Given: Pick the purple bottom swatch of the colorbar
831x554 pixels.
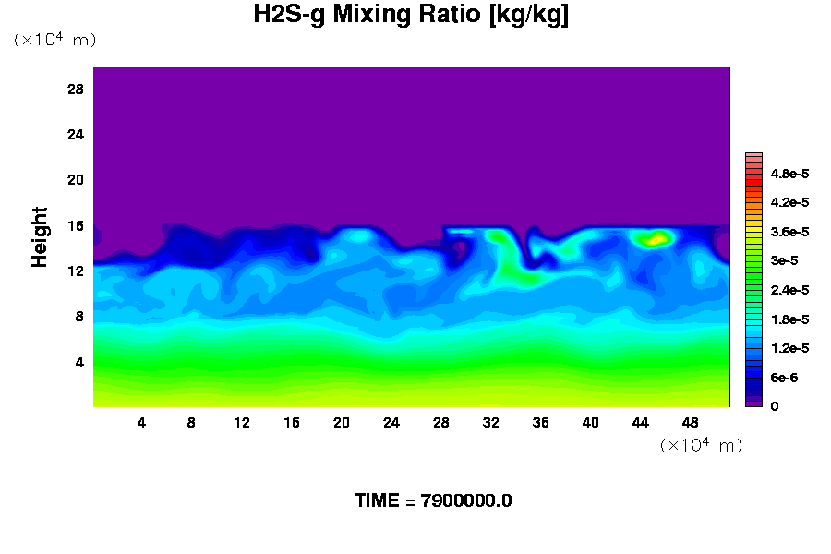Looking at the screenshot, I should [x=753, y=403].
